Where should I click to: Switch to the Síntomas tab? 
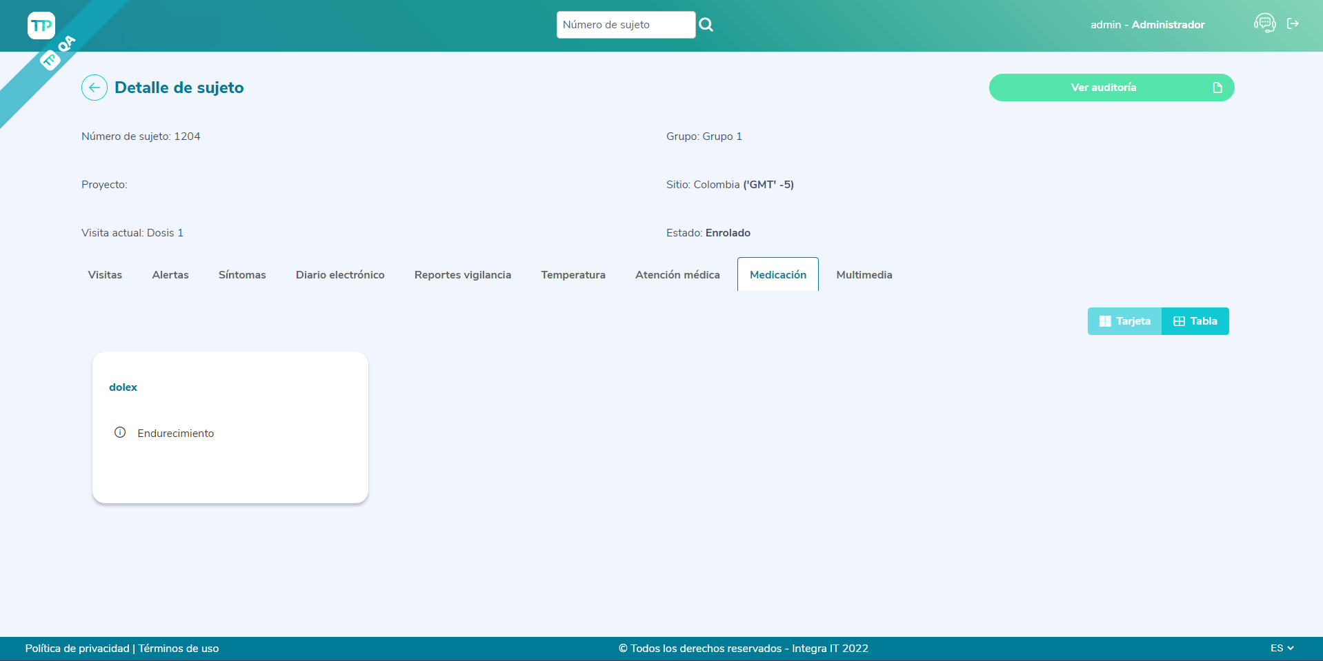point(242,274)
